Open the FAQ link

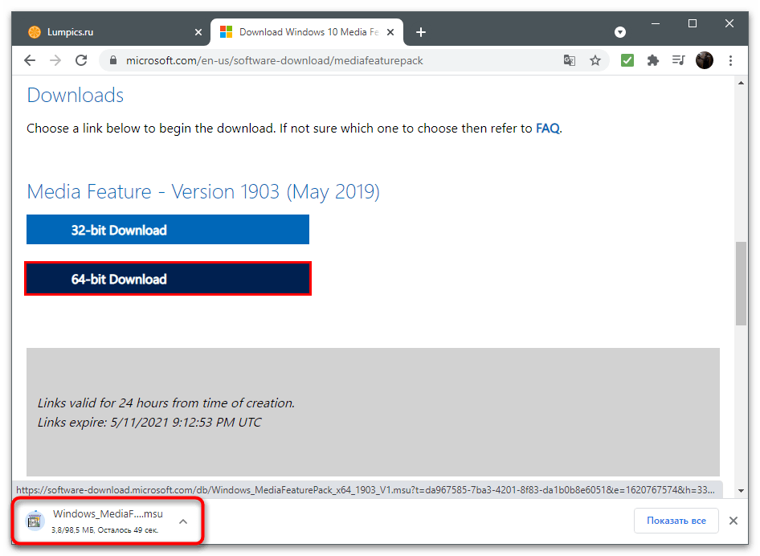pos(547,128)
